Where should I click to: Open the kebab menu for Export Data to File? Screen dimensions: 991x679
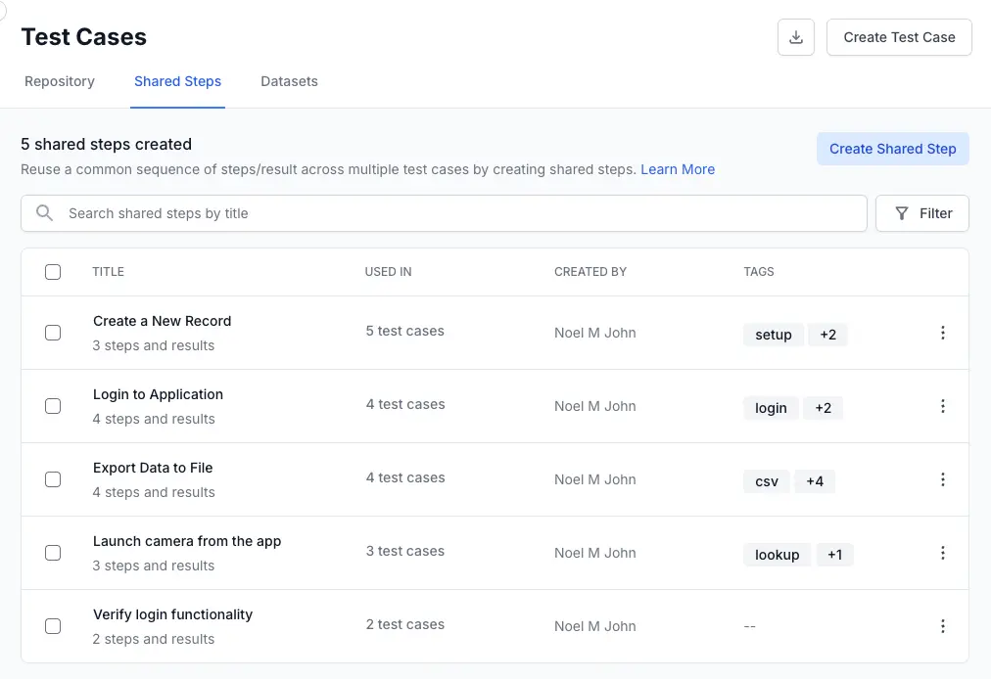click(x=943, y=479)
